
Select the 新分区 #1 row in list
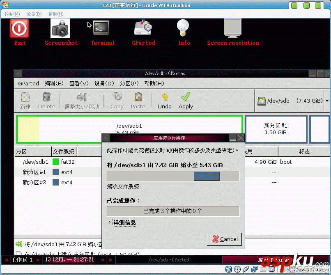[x=172, y=172]
